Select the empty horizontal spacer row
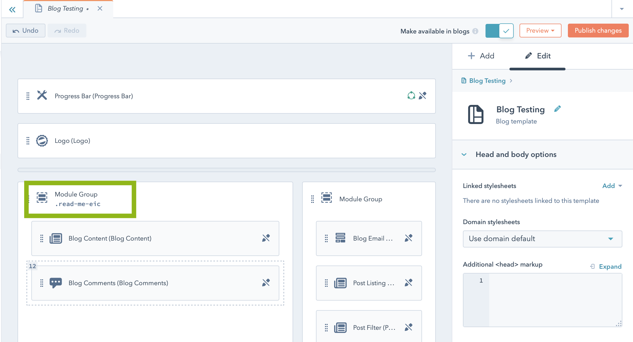Screen dimensions: 633x342 tap(227, 170)
